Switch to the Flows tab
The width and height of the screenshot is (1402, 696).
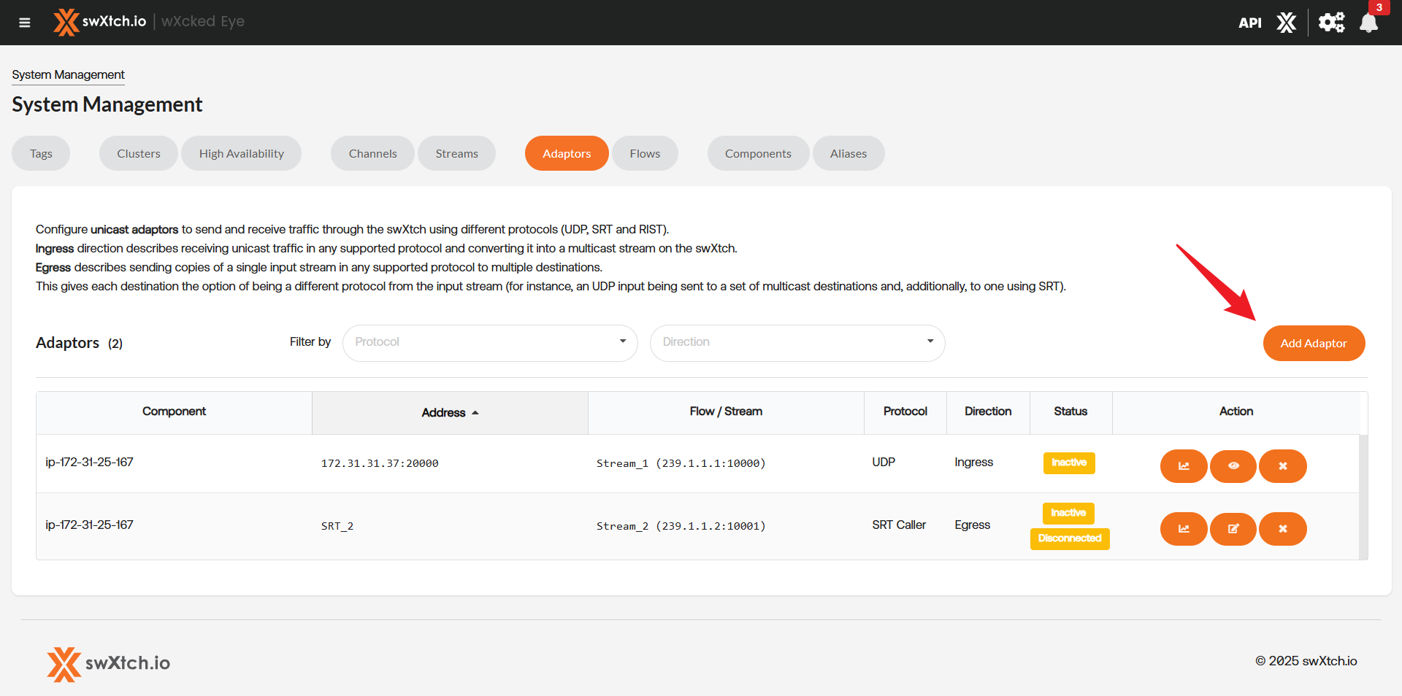click(644, 154)
